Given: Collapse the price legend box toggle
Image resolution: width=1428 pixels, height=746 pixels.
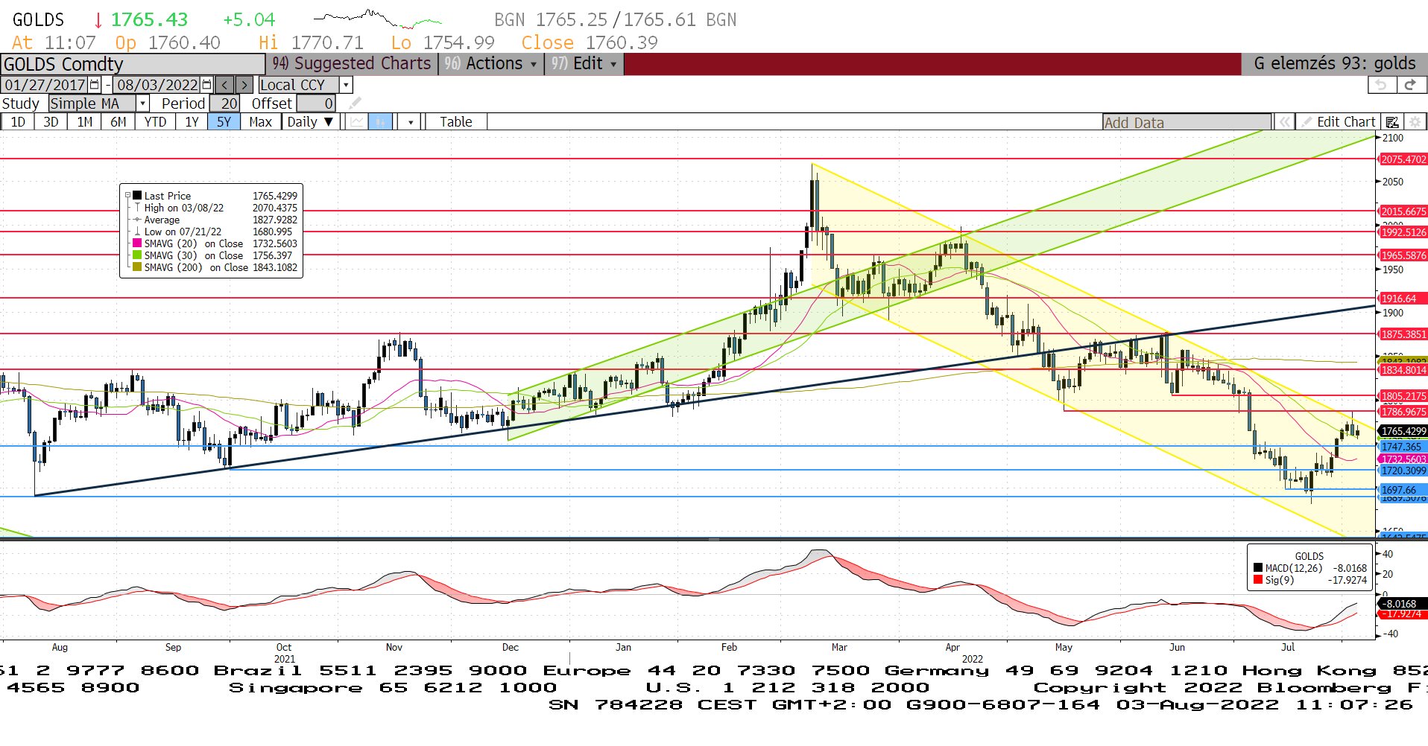Looking at the screenshot, I should point(127,196).
